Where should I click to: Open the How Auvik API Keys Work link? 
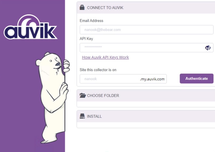coord(105,57)
